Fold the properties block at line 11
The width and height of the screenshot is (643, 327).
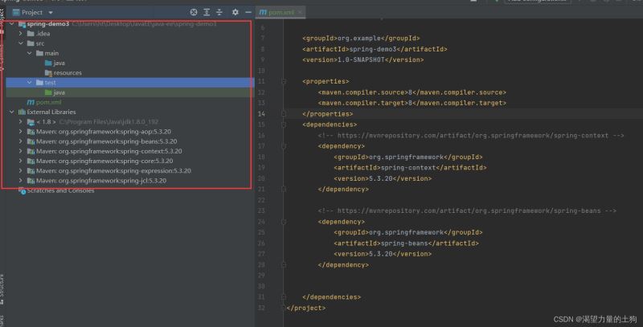(284, 81)
